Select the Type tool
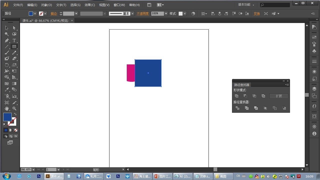 point(14,40)
